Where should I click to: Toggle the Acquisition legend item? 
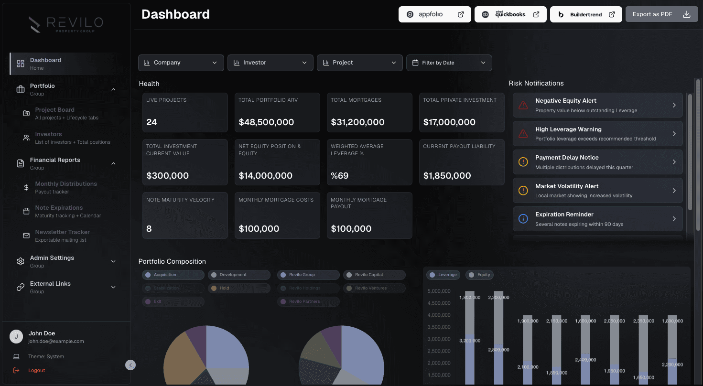(x=173, y=275)
